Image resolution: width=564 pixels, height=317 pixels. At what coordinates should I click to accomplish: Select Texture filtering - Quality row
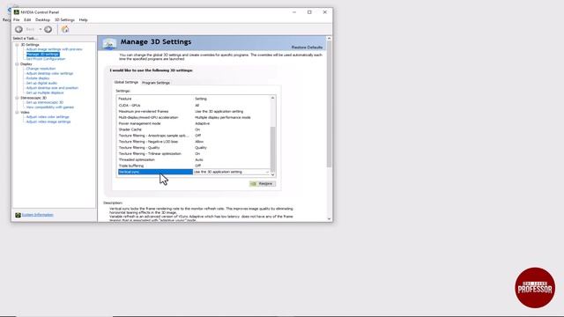194,148
